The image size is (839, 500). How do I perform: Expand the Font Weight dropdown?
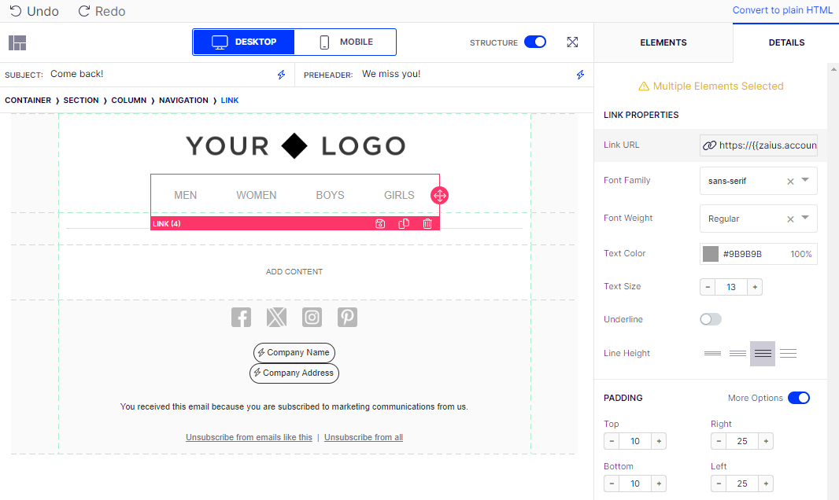805,218
